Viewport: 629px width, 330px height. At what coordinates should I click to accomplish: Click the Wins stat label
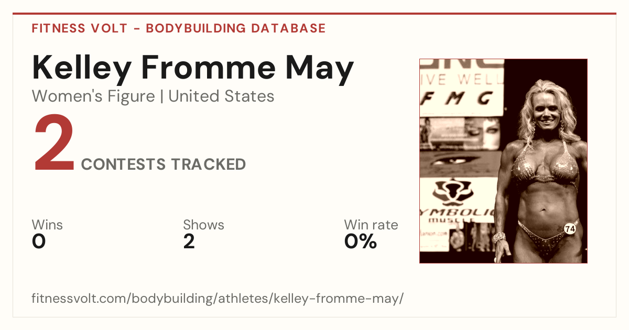47,225
